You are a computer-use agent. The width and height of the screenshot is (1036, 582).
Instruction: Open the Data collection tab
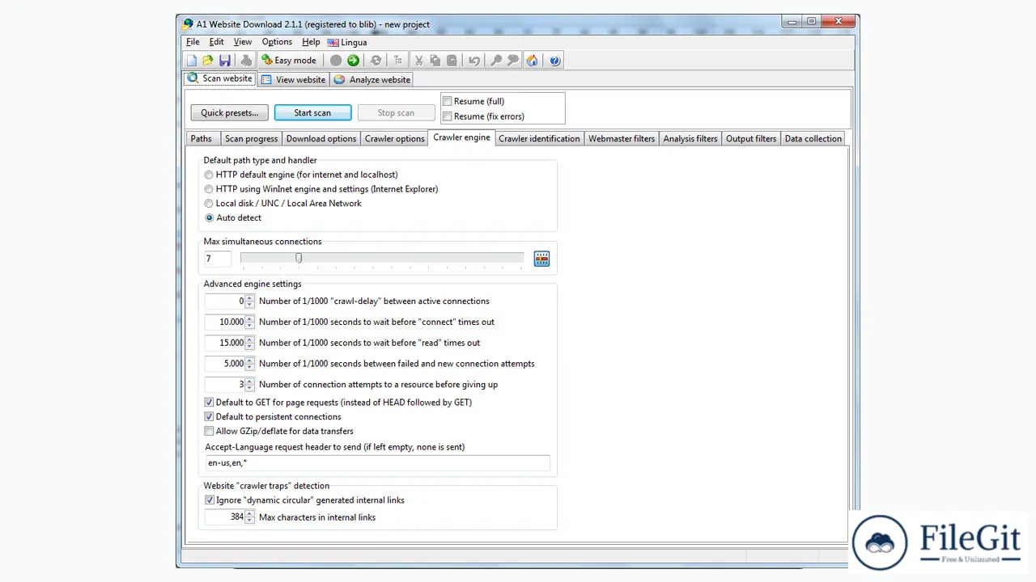click(x=813, y=139)
